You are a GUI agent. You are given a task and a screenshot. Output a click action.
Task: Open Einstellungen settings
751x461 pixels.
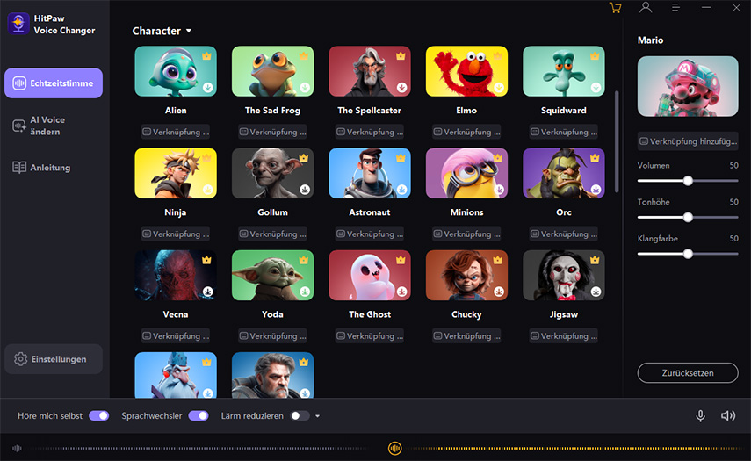(54, 359)
